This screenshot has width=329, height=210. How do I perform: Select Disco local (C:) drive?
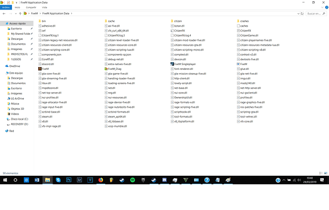(x=19, y=119)
